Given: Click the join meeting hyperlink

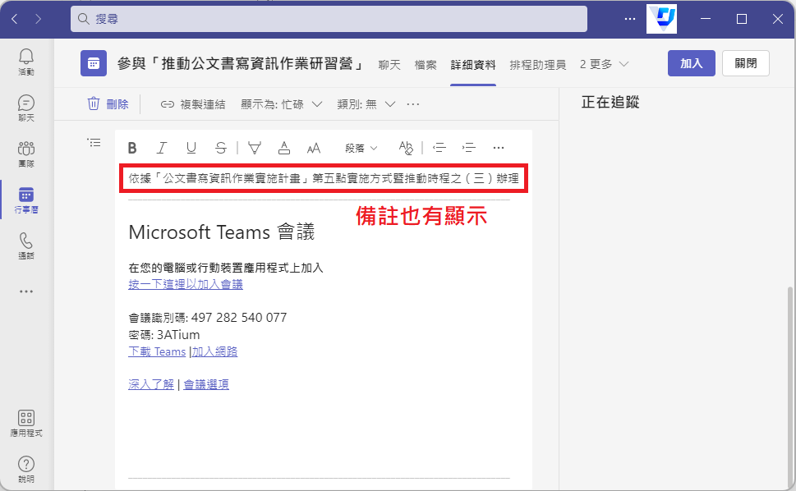Looking at the screenshot, I should [186, 284].
